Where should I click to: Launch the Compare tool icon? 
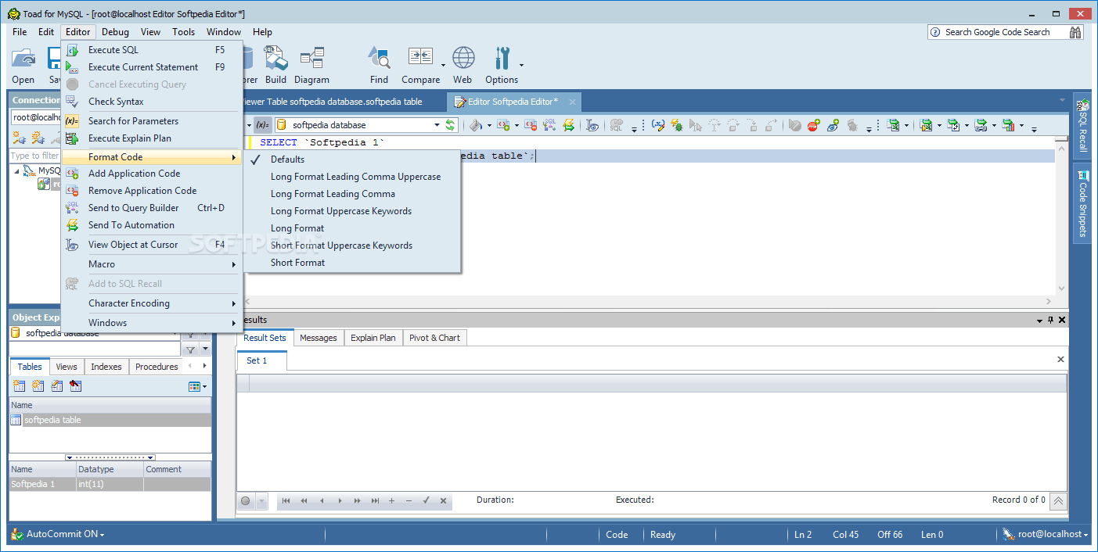point(420,64)
